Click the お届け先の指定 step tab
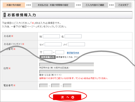The height and width of the screenshot is (102, 135). pyautogui.click(x=14, y=5)
